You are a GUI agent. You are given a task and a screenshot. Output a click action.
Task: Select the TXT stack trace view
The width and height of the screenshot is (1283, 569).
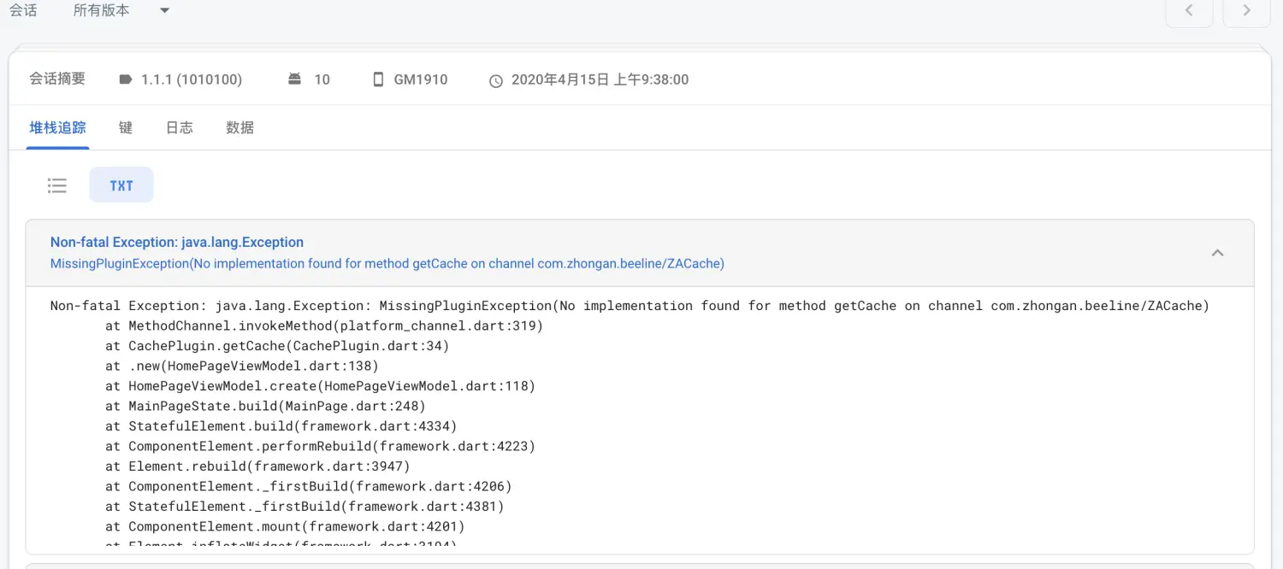pos(121,185)
